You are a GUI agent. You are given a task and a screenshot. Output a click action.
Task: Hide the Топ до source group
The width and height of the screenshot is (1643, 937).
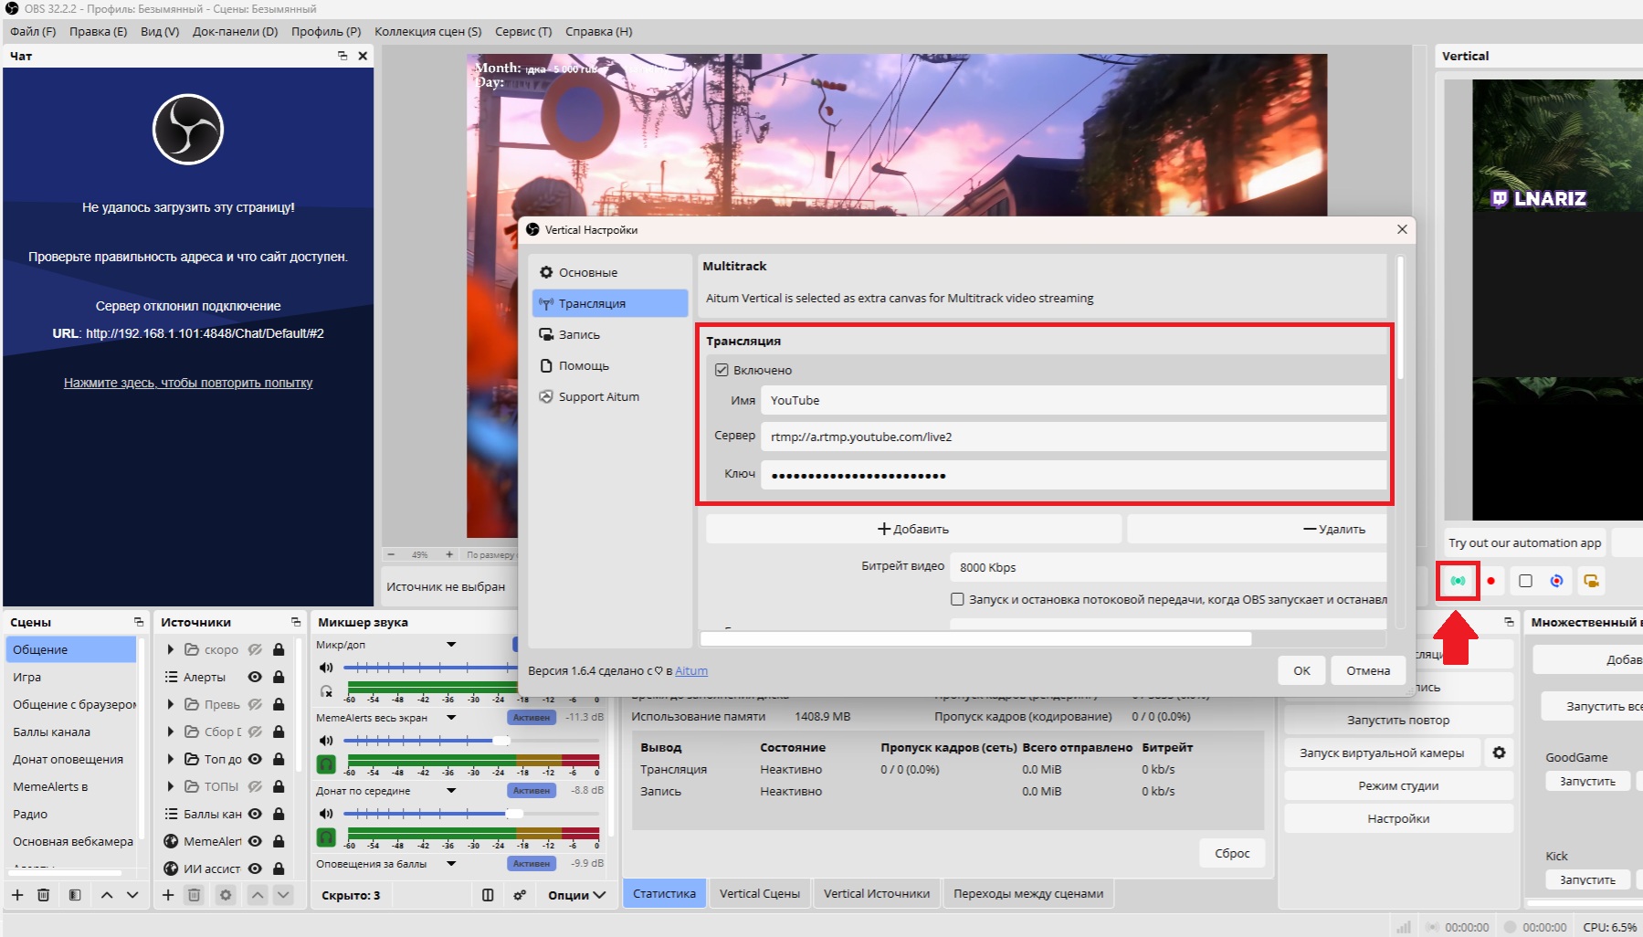click(255, 759)
